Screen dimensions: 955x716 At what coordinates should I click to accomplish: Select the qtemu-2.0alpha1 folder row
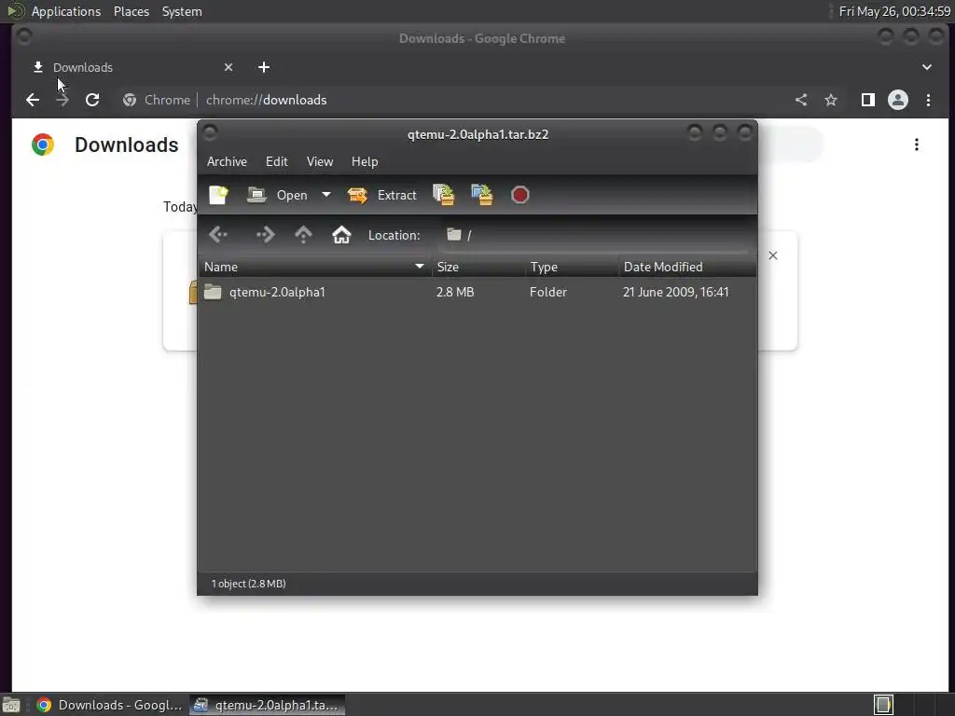(x=477, y=292)
